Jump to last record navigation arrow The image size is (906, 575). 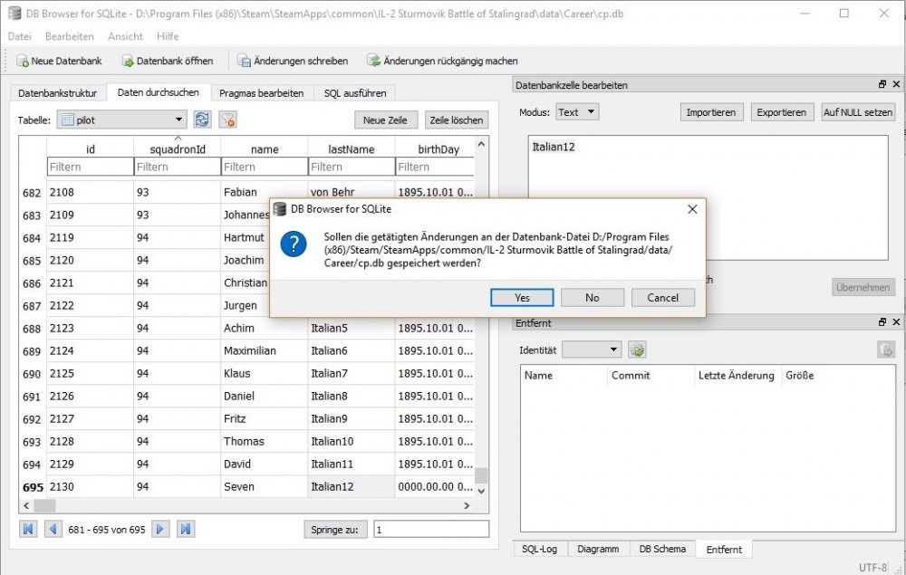click(186, 529)
